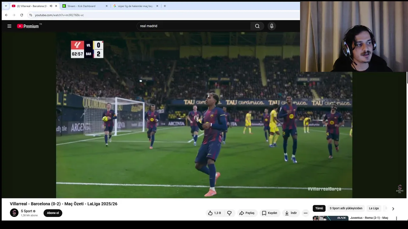This screenshot has height=229, width=408.
Task: Open the YouTube hamburger guide menu
Action: 9,26
